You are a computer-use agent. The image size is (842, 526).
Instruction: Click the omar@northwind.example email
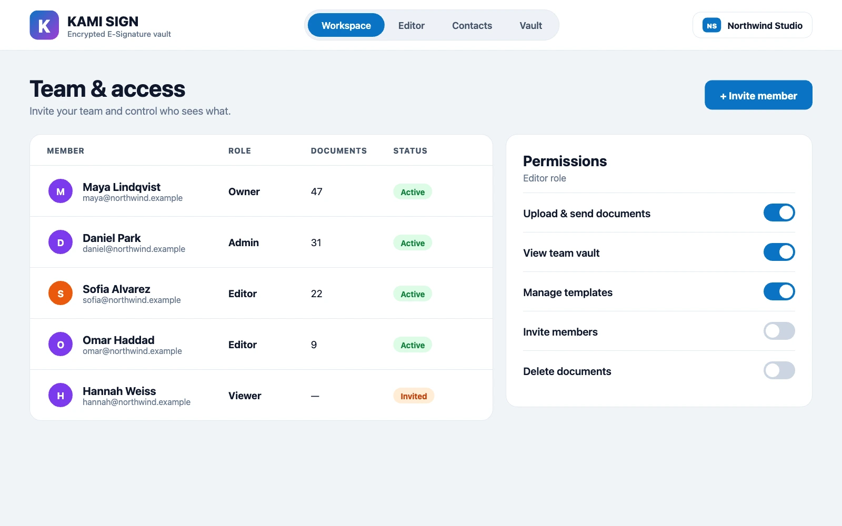132,351
